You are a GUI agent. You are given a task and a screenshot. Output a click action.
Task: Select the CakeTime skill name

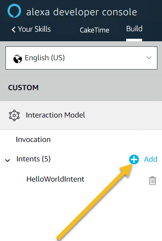(x=94, y=30)
